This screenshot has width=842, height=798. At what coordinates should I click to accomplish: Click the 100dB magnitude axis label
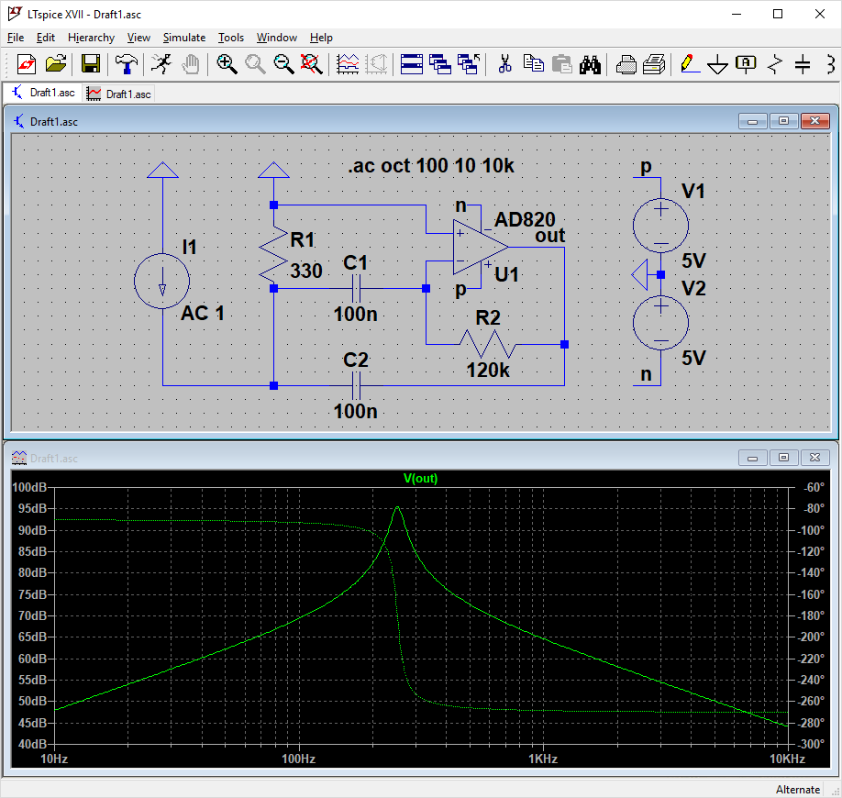tap(29, 487)
